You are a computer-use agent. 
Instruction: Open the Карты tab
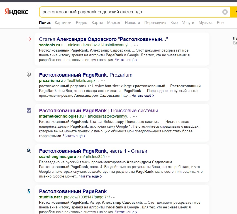[x=97, y=23]
